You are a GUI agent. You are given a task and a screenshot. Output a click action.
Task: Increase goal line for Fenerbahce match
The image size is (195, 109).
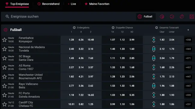tap(154, 38)
